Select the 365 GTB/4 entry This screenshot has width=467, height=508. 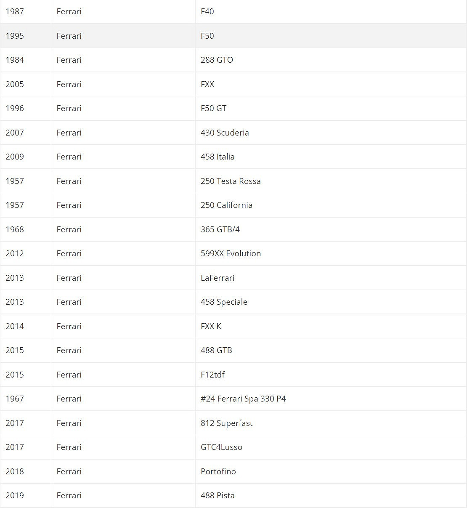point(220,229)
